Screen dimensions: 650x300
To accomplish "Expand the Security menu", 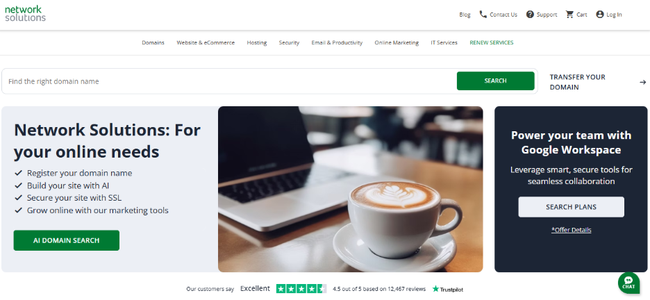I will [x=289, y=42].
